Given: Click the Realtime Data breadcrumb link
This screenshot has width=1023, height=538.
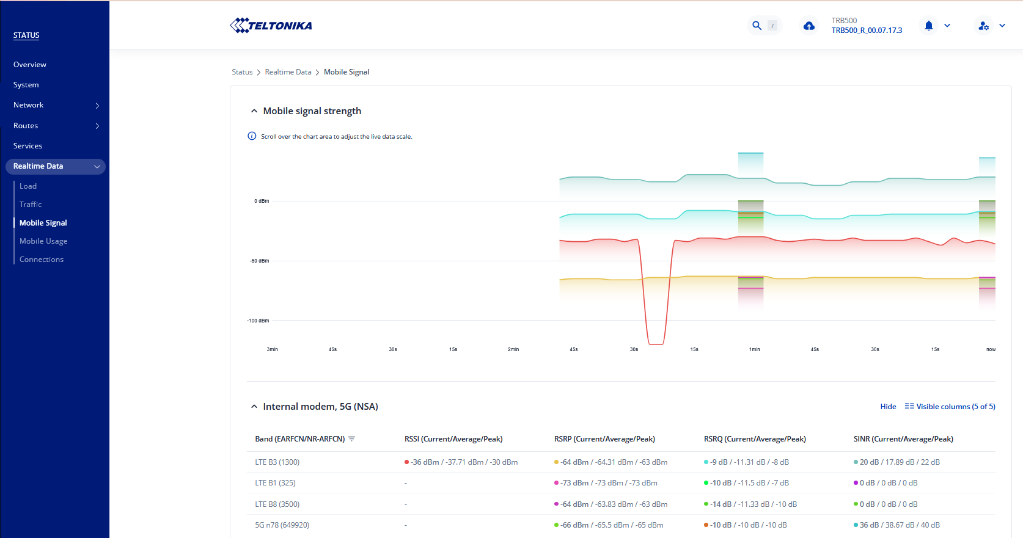Looking at the screenshot, I should [x=288, y=72].
